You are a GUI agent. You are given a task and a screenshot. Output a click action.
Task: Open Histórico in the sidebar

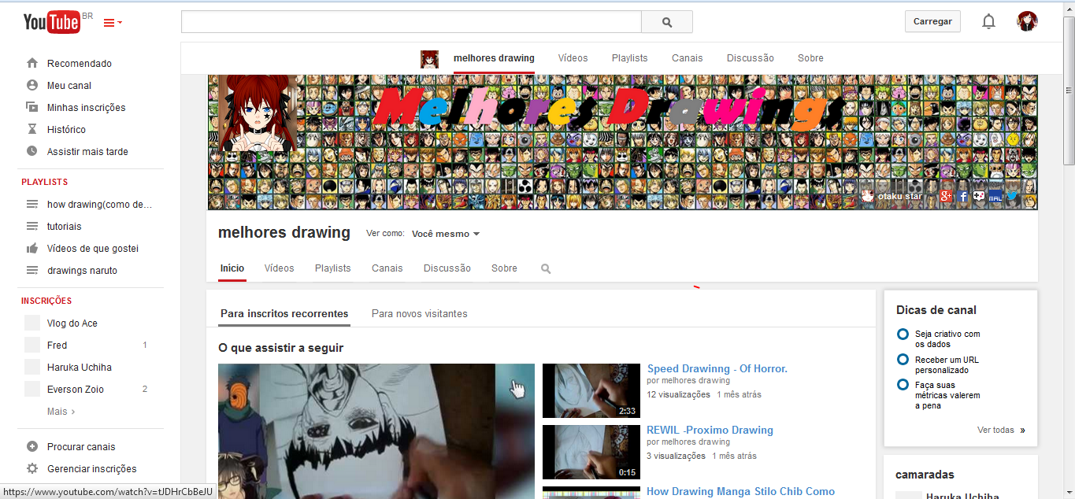(66, 130)
